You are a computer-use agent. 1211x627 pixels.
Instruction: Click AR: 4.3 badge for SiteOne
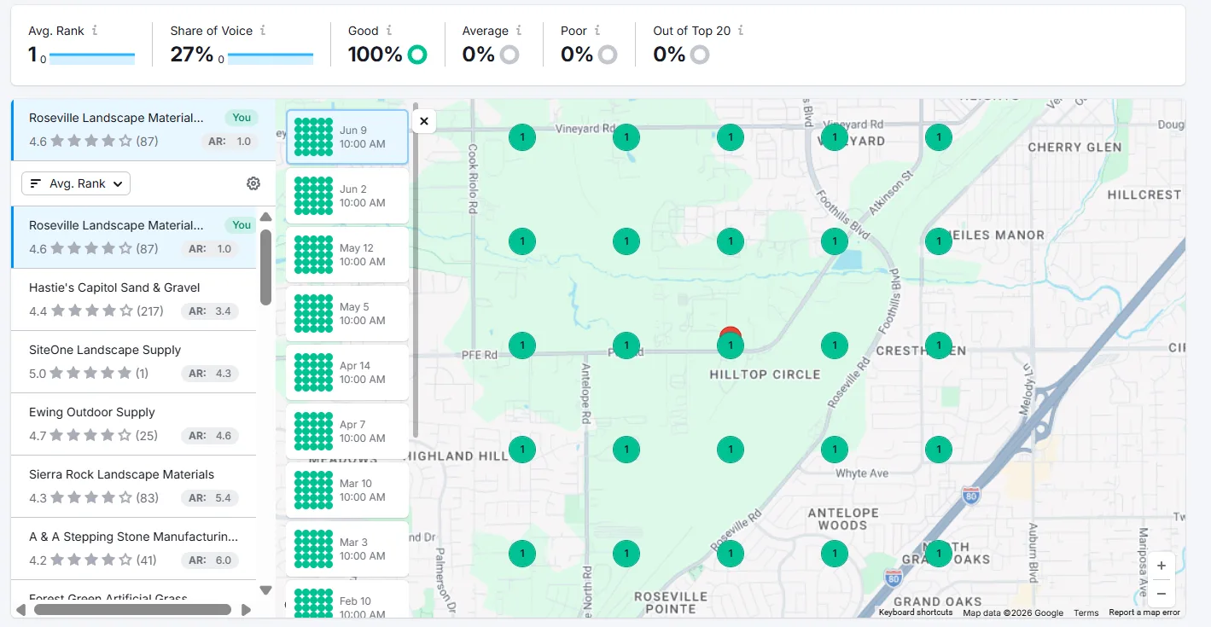click(x=210, y=374)
